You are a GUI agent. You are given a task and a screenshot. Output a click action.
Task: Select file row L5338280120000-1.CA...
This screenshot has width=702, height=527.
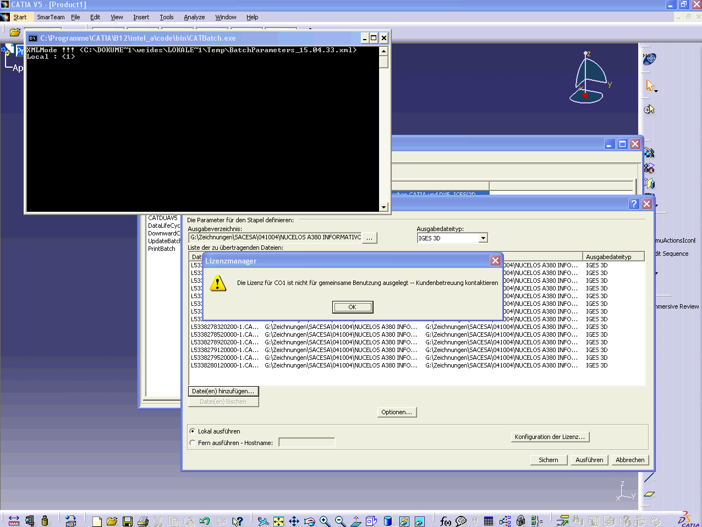pyautogui.click(x=416, y=365)
